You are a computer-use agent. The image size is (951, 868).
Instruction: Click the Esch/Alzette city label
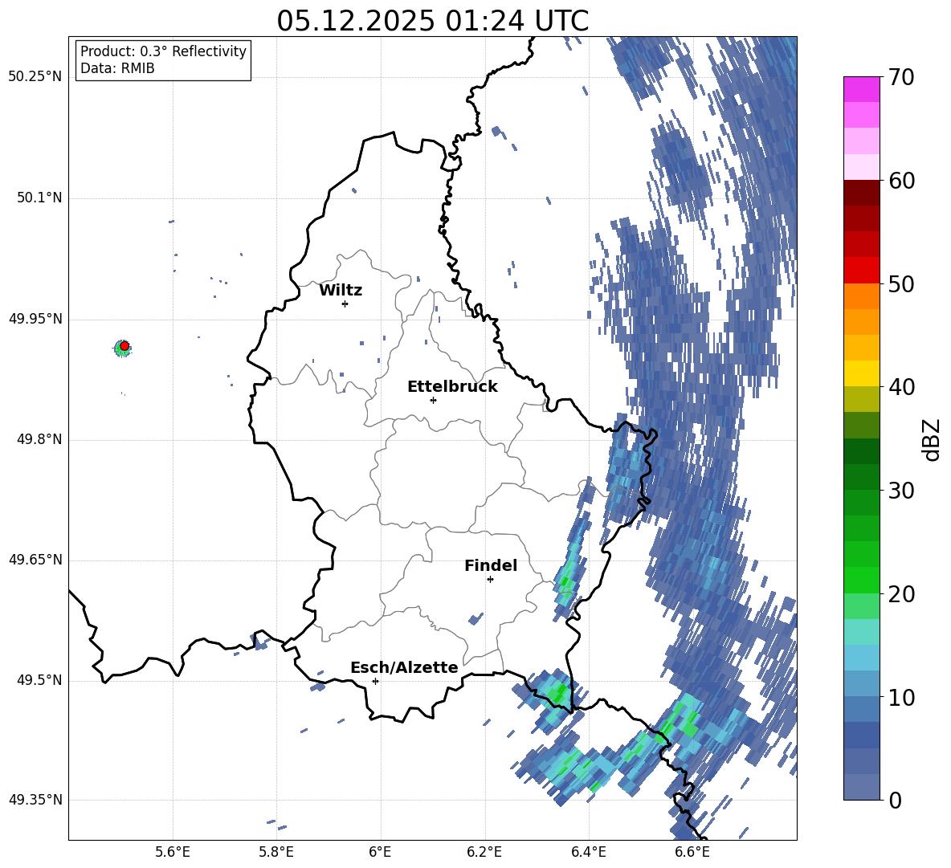pos(404,668)
